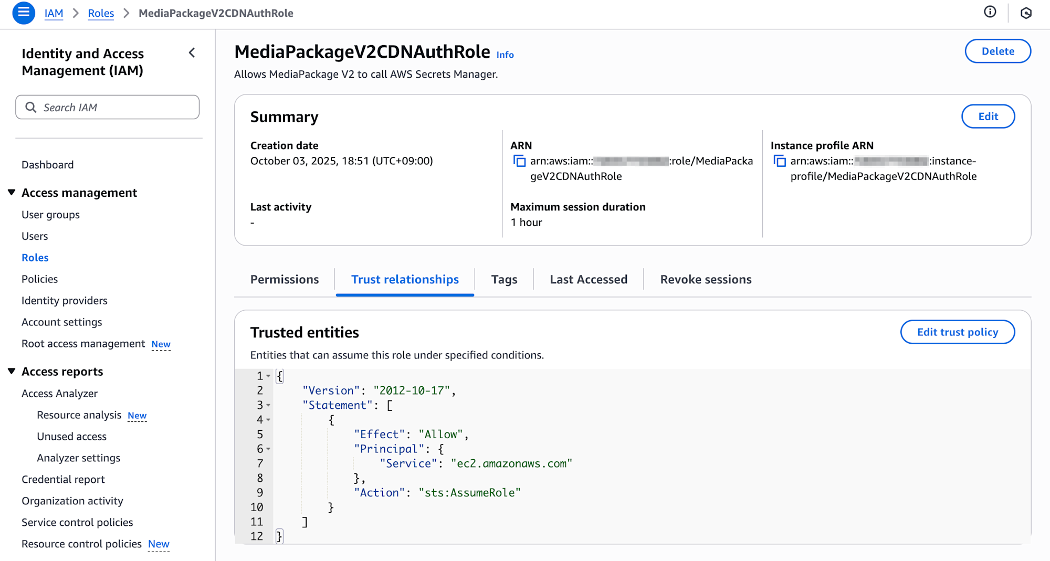Copy the instance profile ARN icon
Viewport: 1050px width, 561px height.
(x=780, y=161)
